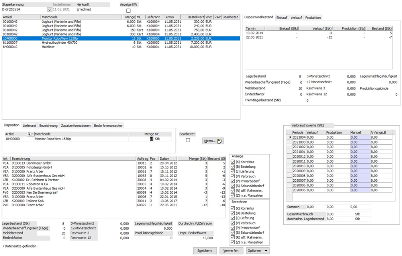Expand the Artikel search options arrow

(33, 134)
